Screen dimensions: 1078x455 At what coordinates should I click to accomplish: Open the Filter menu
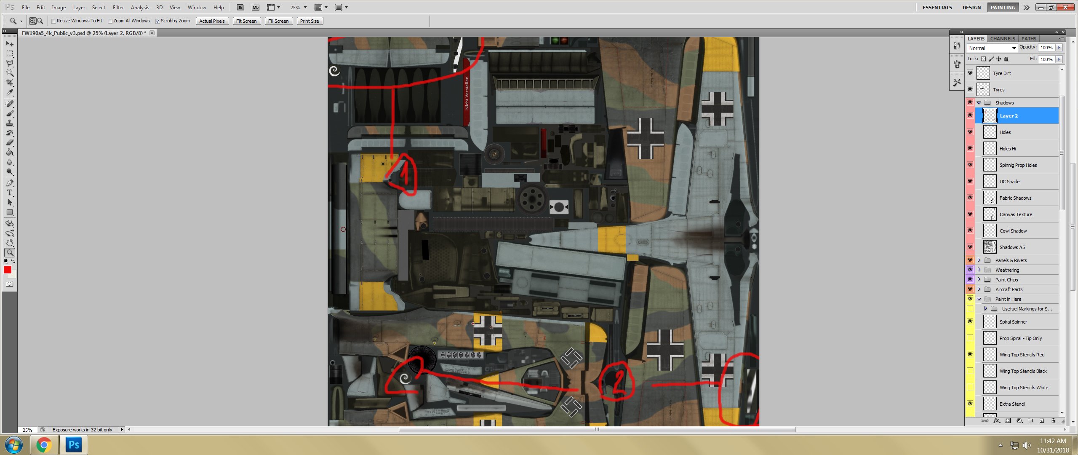pyautogui.click(x=118, y=8)
